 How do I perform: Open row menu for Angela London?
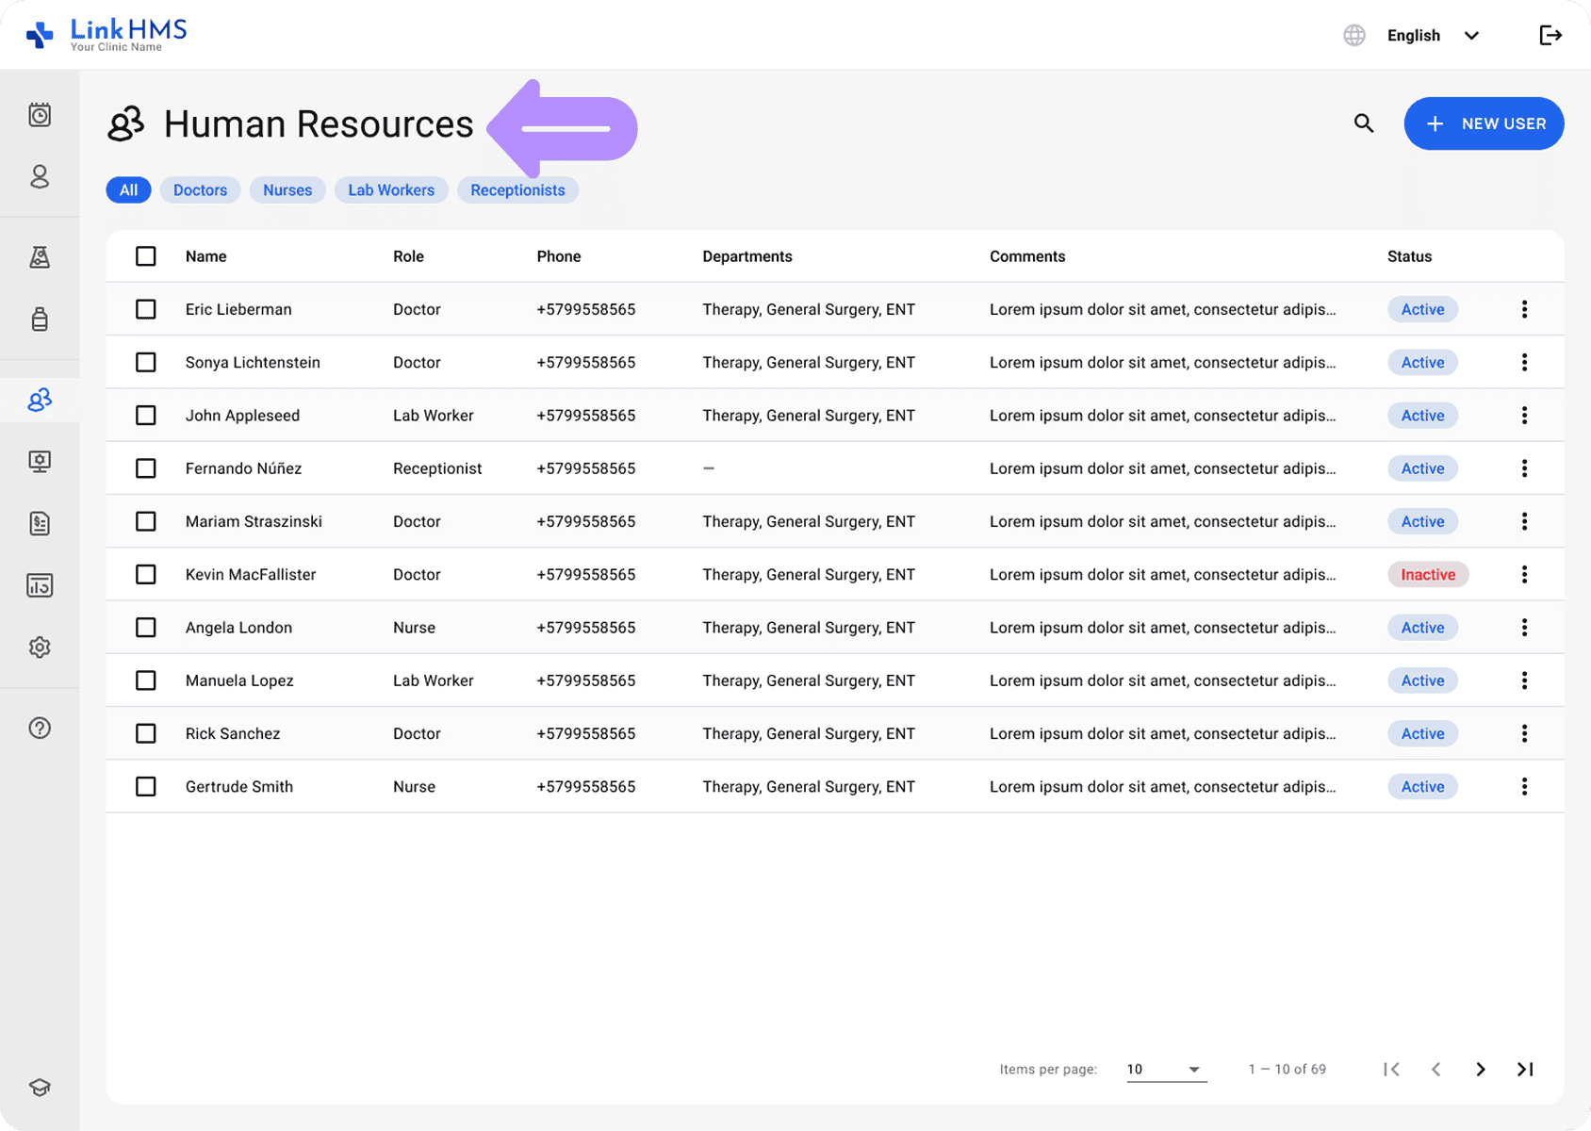pyautogui.click(x=1524, y=628)
